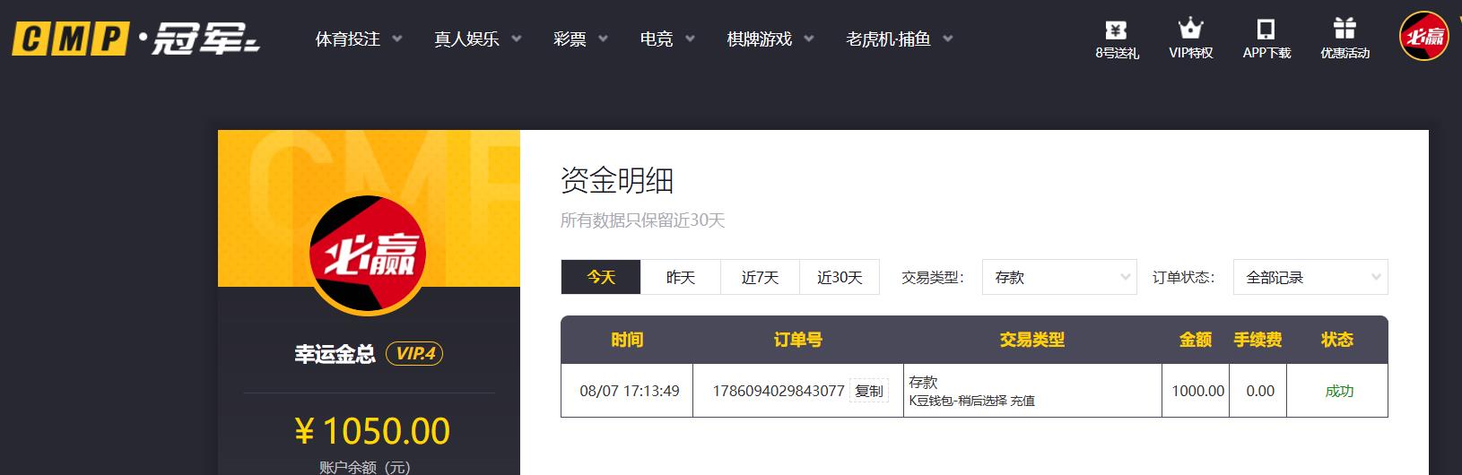Expand the 体育投注 menu

359,39
